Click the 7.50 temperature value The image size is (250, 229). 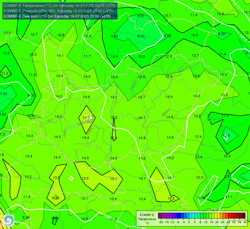[4, 94]
